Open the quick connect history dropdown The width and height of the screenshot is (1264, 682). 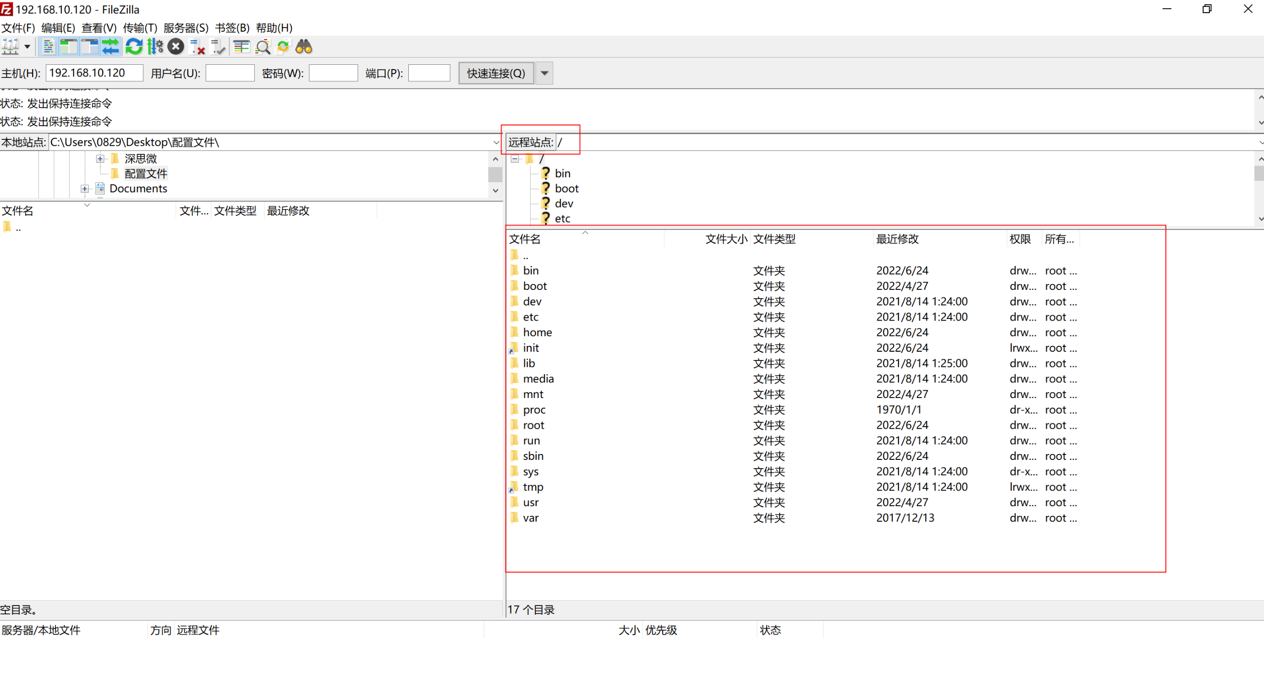point(544,73)
